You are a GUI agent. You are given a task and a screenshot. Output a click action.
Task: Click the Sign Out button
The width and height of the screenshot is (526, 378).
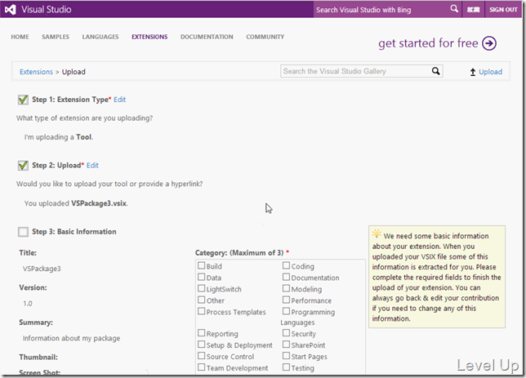[x=503, y=10]
